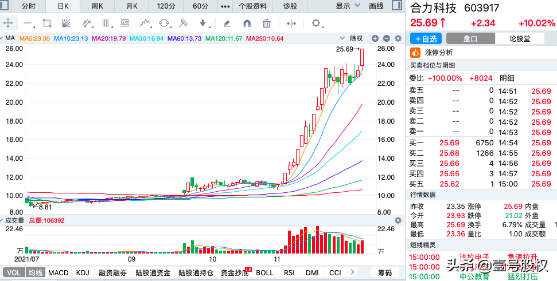Collapse the 成交量 panel chevron

pyautogui.click(x=2, y=220)
